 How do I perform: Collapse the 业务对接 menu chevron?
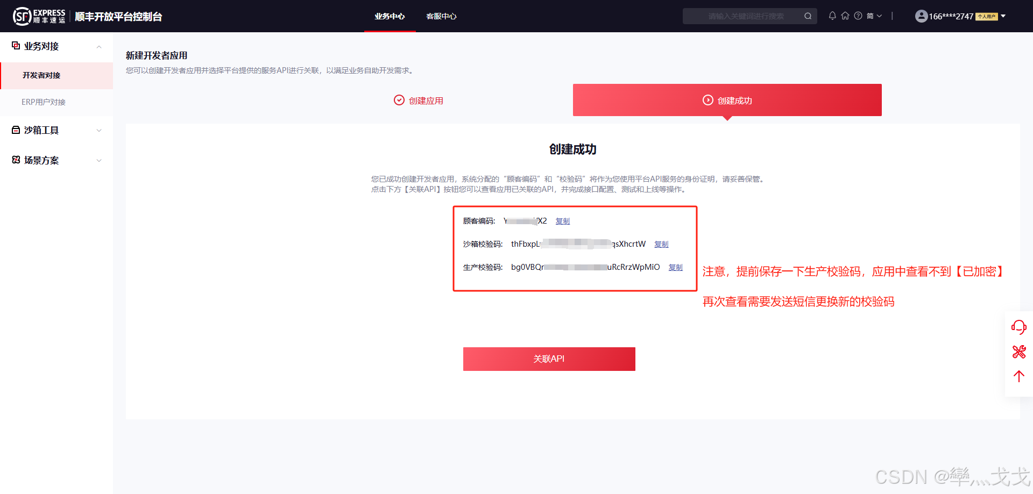pyautogui.click(x=99, y=47)
